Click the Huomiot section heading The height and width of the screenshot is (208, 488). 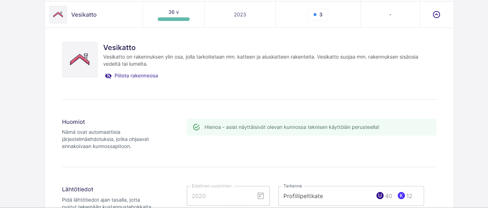[x=74, y=122]
